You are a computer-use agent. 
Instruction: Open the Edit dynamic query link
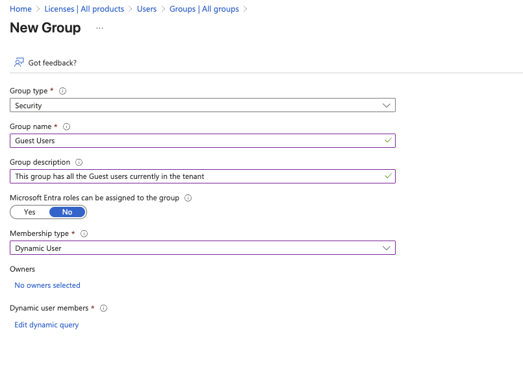[x=47, y=325]
